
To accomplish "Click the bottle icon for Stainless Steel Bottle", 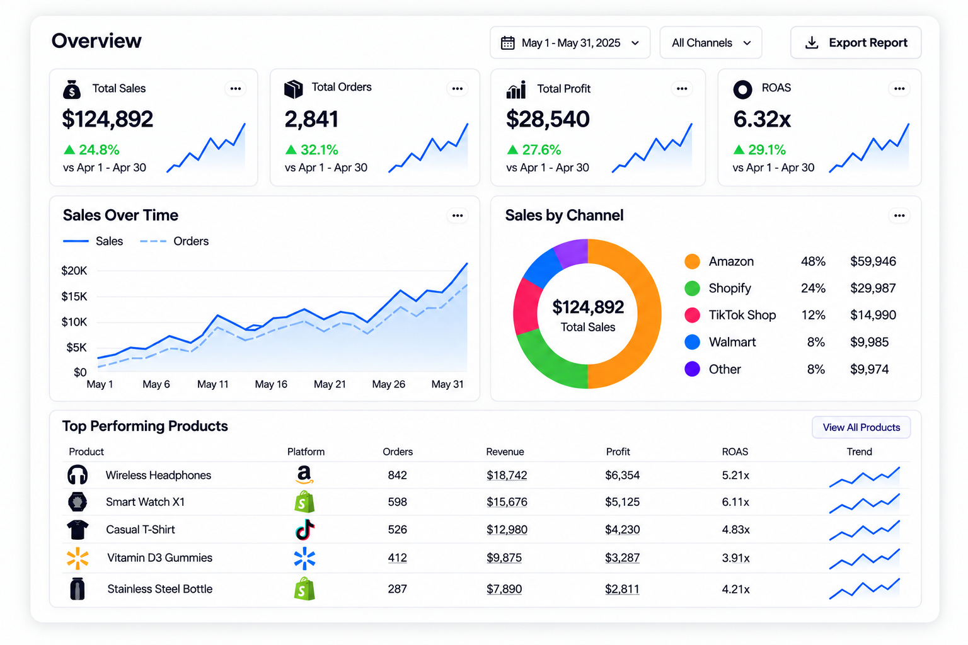I will (x=78, y=589).
